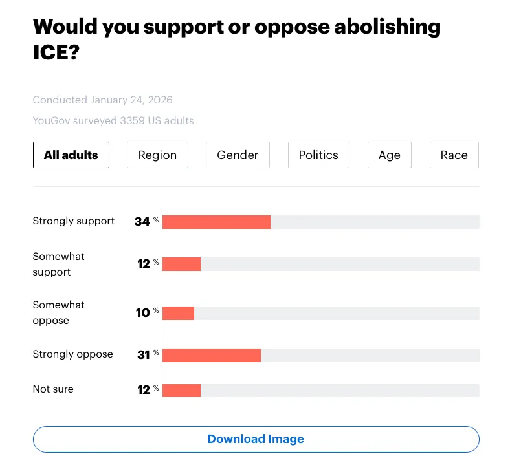Click the Strongly support red bar

pyautogui.click(x=216, y=222)
